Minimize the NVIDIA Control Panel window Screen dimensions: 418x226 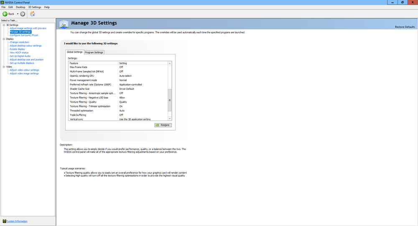tap(393, 3)
